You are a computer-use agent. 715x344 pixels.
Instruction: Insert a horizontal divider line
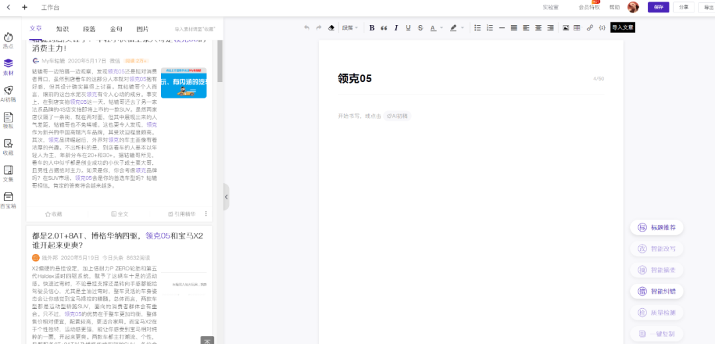502,28
